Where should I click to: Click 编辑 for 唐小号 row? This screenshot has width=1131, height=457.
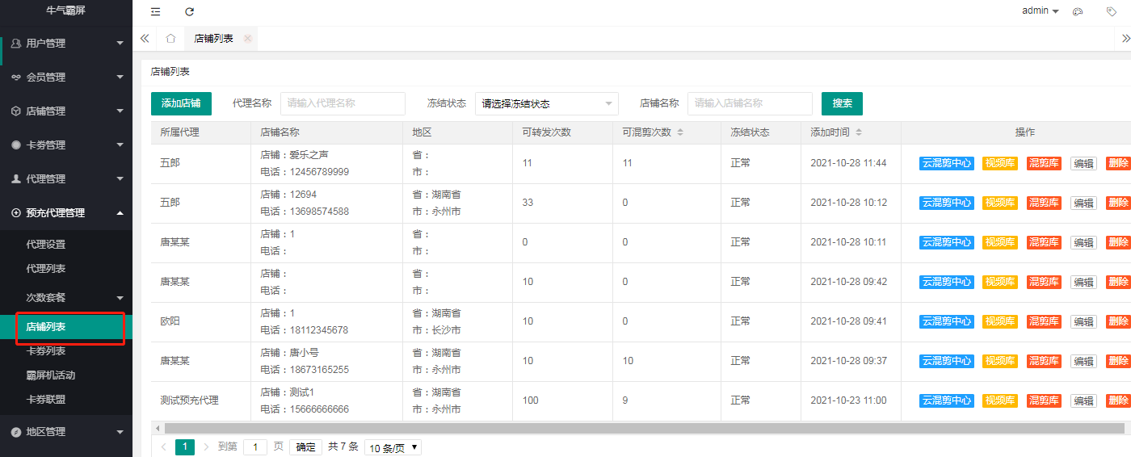pyautogui.click(x=1083, y=361)
